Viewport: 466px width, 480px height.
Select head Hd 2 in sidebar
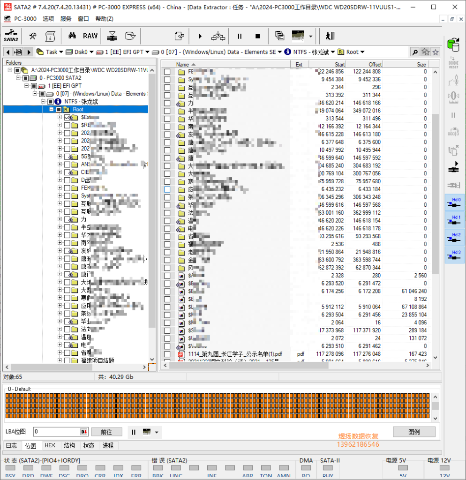tap(454, 237)
